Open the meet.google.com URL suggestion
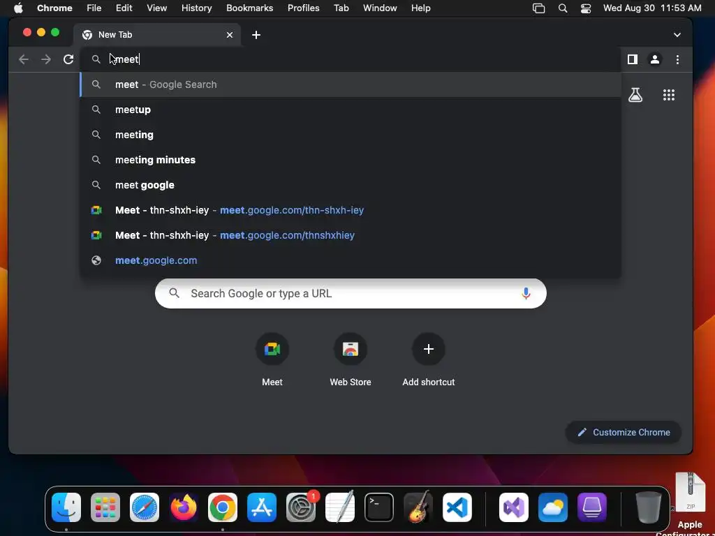715x536 pixels. tap(351, 260)
